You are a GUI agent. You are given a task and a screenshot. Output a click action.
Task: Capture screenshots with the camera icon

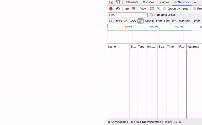coord(127,9)
